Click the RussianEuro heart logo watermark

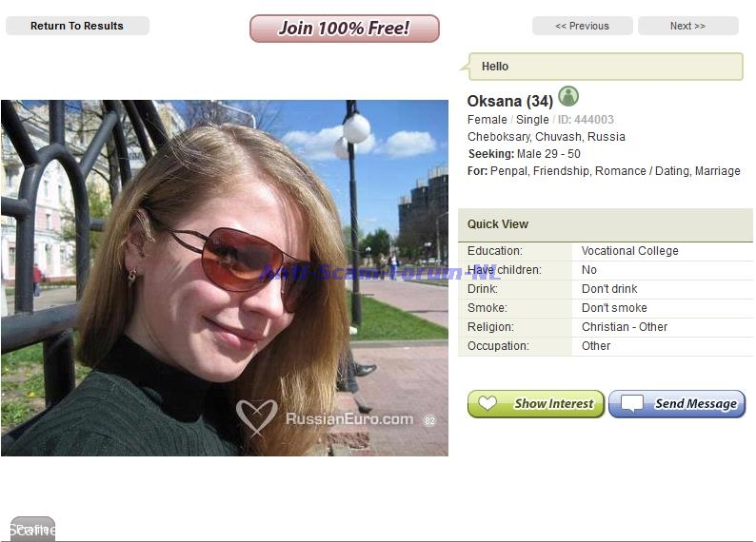[x=256, y=417]
